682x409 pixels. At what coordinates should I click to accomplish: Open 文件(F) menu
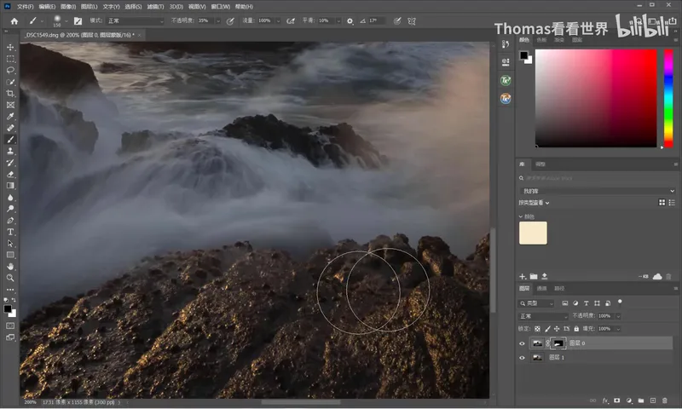(x=26, y=7)
